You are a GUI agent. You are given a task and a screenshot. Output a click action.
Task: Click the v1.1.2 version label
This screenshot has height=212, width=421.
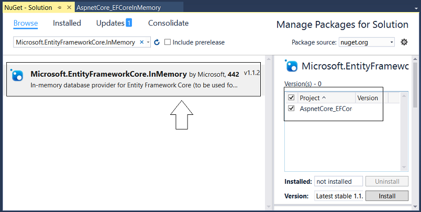(251, 73)
